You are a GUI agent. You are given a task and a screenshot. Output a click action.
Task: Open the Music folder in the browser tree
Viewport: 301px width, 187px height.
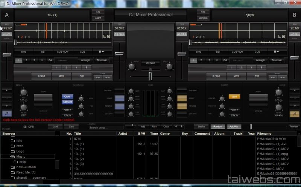pyautogui.click(x=21, y=157)
